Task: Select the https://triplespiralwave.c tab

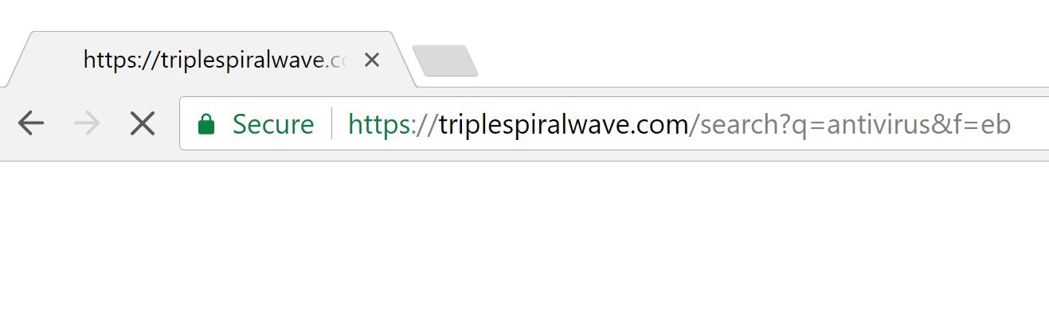Action: 215,60
